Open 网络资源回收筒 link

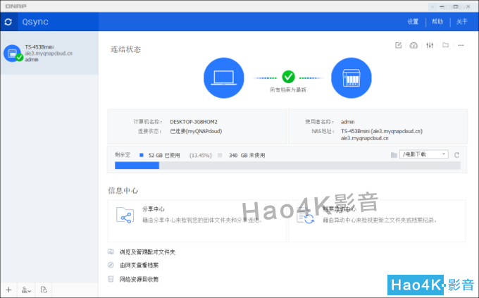click(x=139, y=279)
